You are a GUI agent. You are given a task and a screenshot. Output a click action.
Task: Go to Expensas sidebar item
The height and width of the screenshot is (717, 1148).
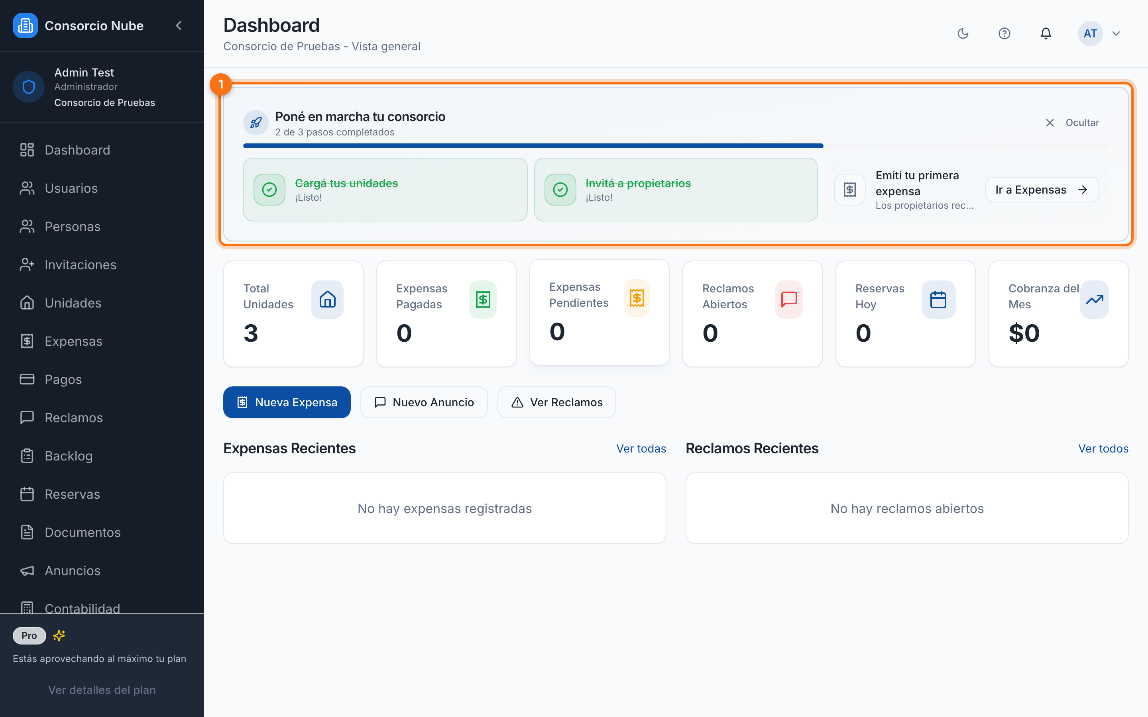point(102,341)
